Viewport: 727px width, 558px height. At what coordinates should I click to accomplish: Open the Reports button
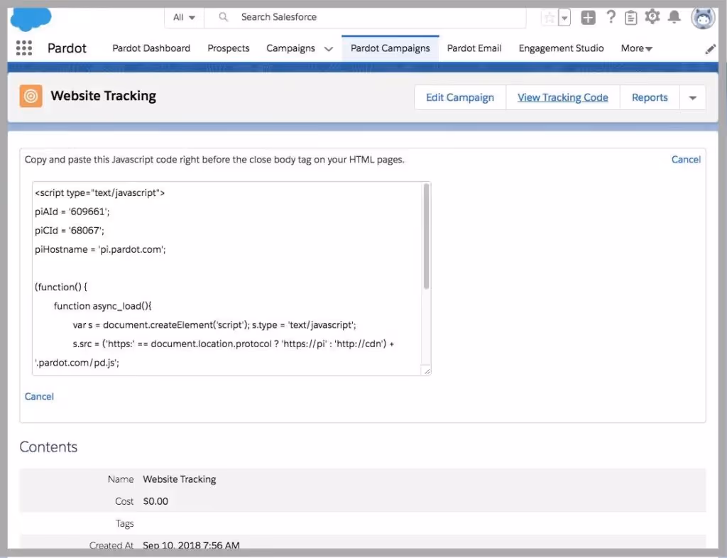650,97
